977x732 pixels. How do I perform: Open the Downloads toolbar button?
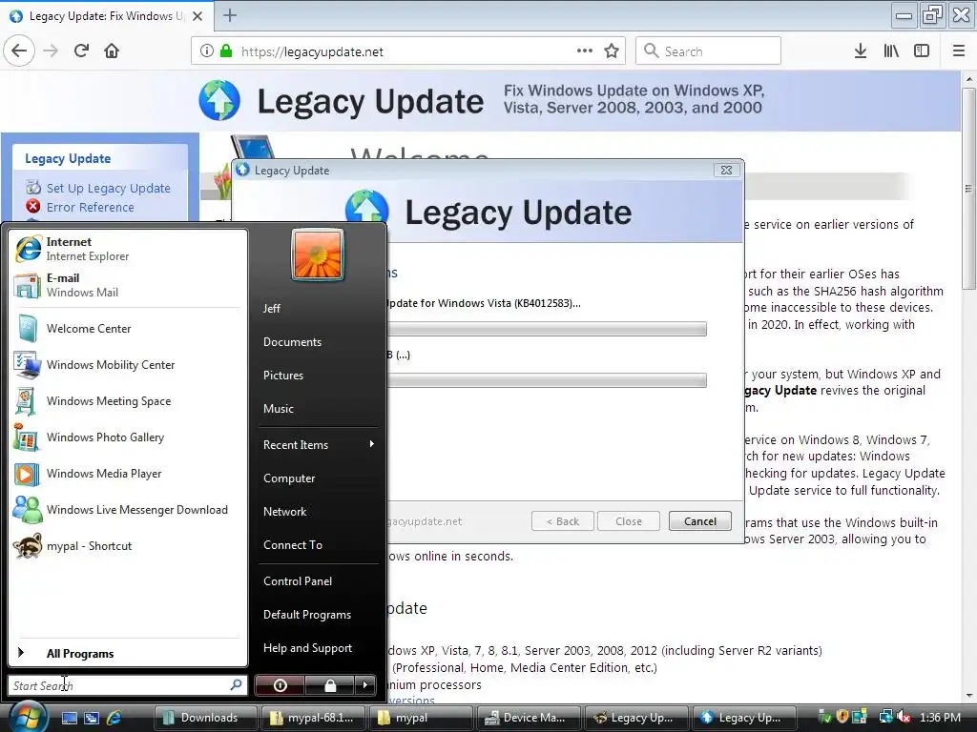(861, 51)
